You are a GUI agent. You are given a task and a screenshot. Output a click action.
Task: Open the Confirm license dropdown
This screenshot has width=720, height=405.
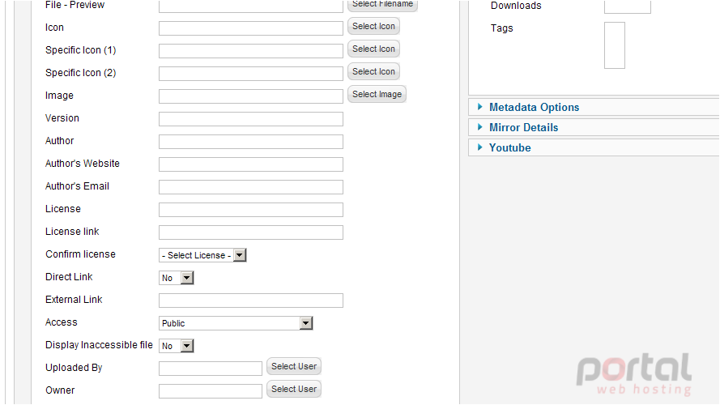point(202,255)
